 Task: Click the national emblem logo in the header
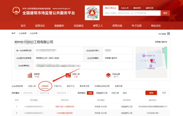pyautogui.click(x=16, y=11)
